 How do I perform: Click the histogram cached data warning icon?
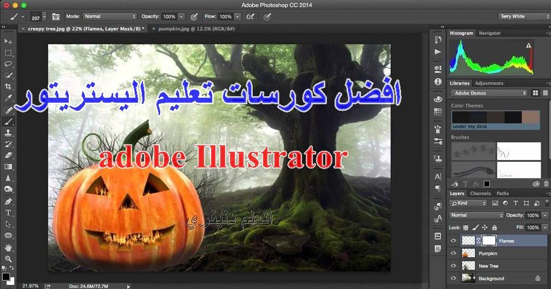(528, 45)
